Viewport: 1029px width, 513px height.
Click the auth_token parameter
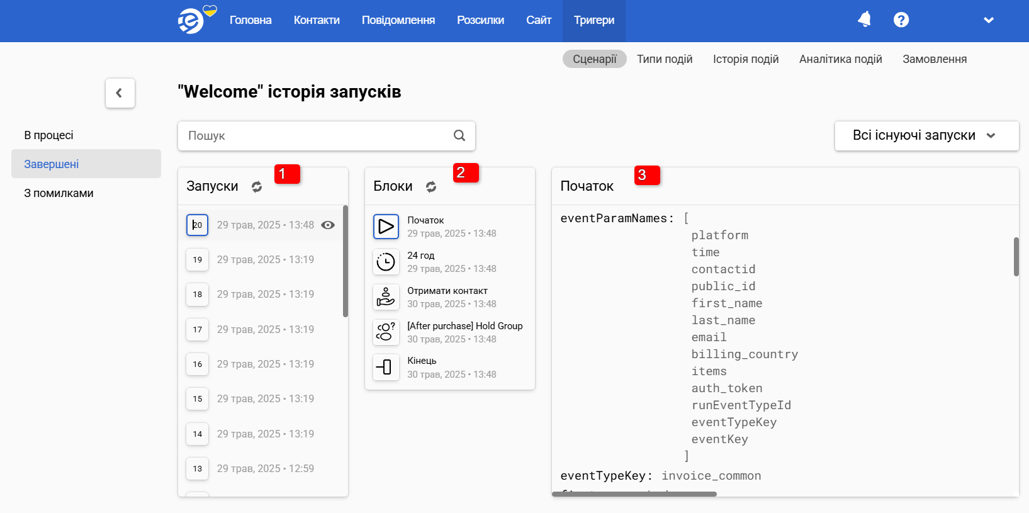pyautogui.click(x=727, y=388)
